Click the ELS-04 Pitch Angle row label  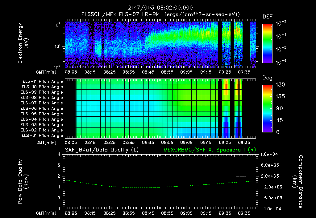42,119
